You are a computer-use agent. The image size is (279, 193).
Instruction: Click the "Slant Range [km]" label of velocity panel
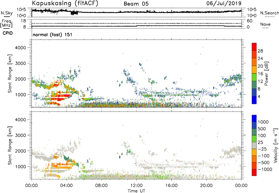(x=10, y=145)
